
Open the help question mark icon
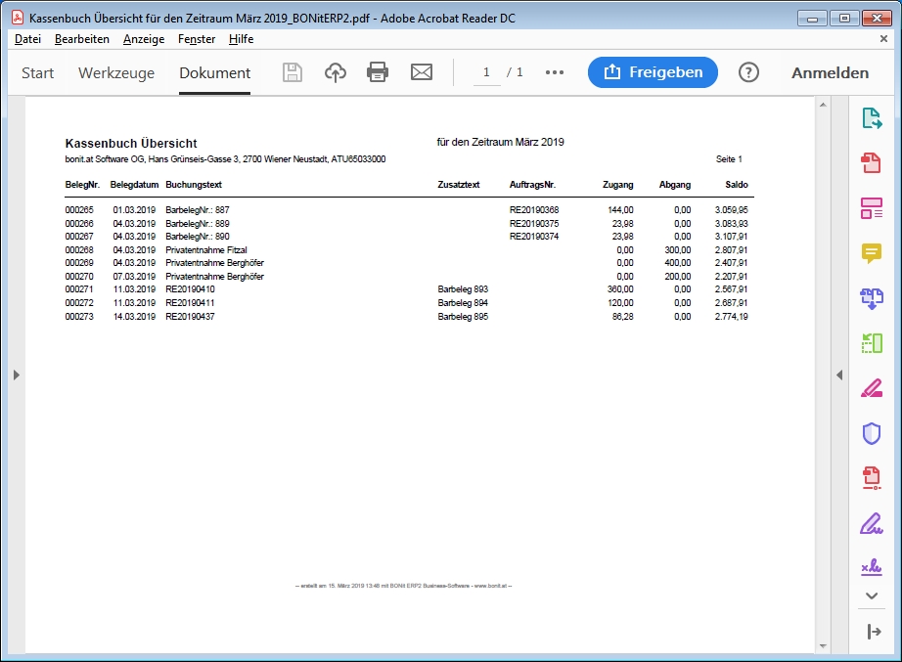pyautogui.click(x=748, y=72)
